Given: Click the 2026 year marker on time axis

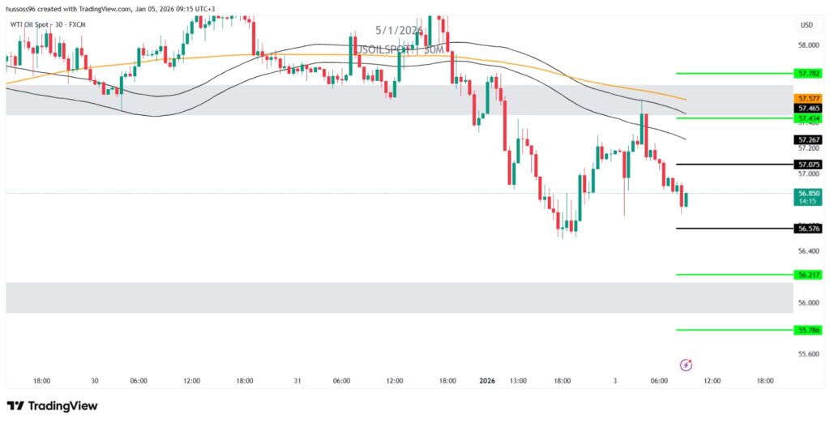Looking at the screenshot, I should point(487,380).
